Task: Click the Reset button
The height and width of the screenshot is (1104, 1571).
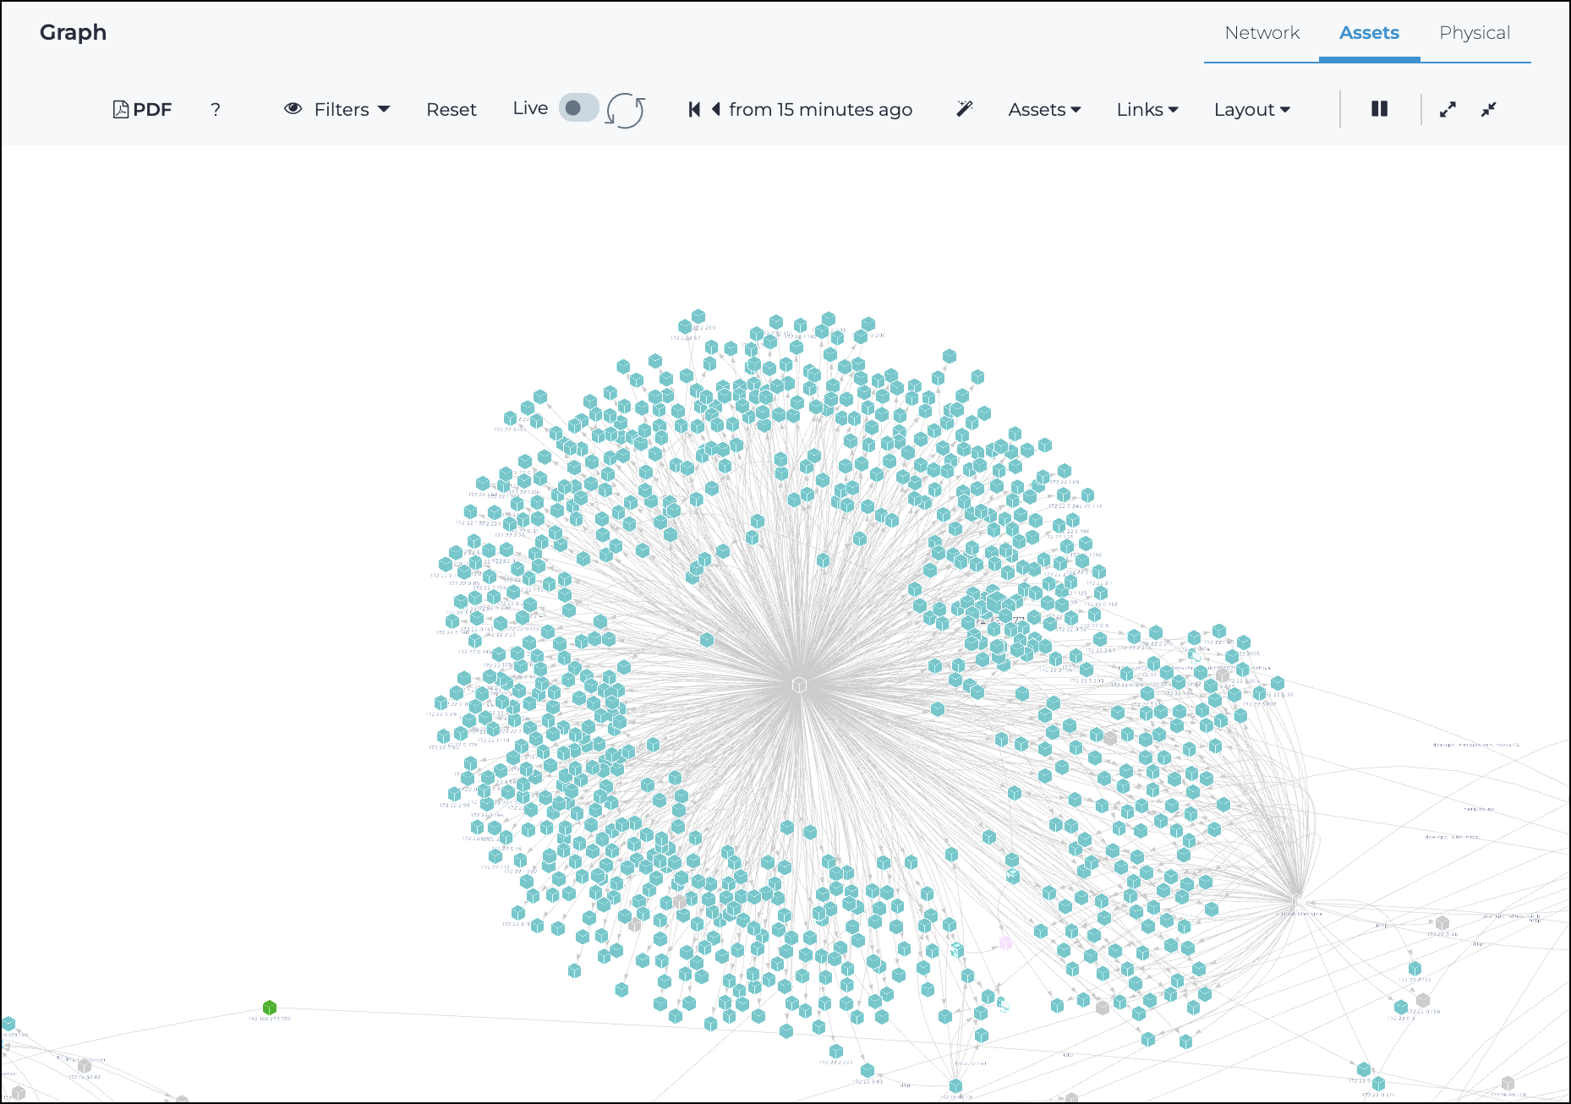Action: coord(452,110)
